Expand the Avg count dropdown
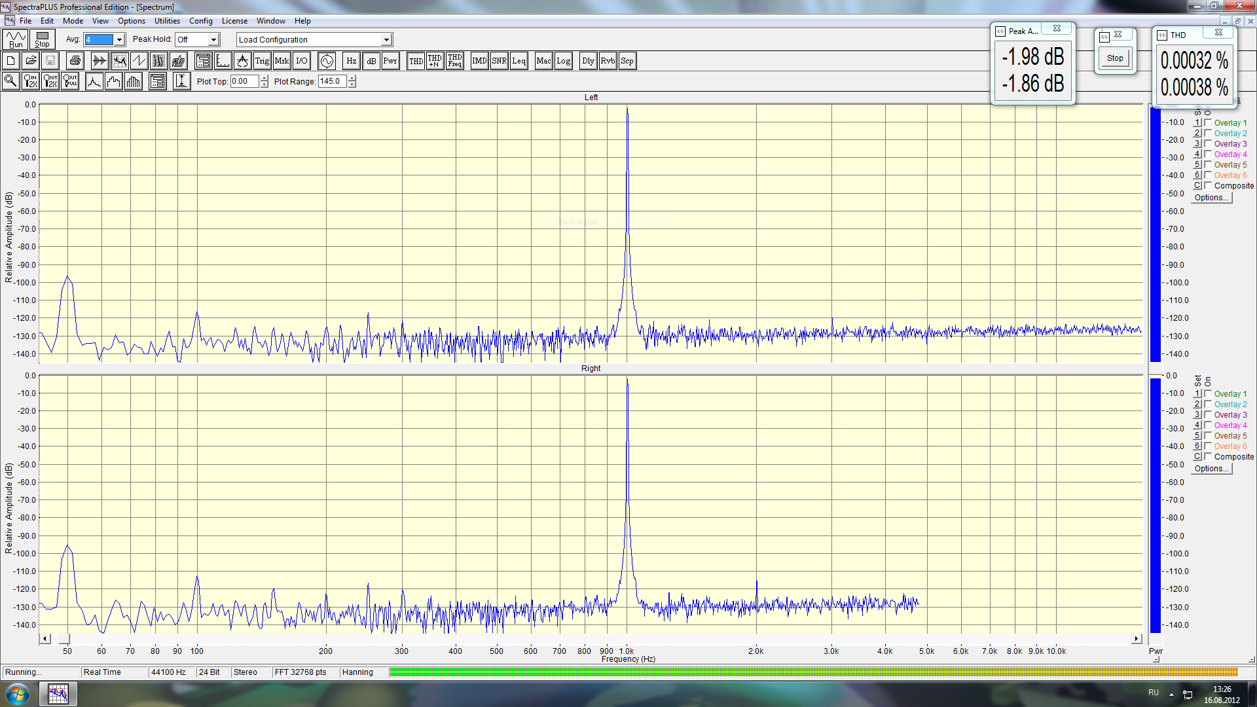 (119, 40)
